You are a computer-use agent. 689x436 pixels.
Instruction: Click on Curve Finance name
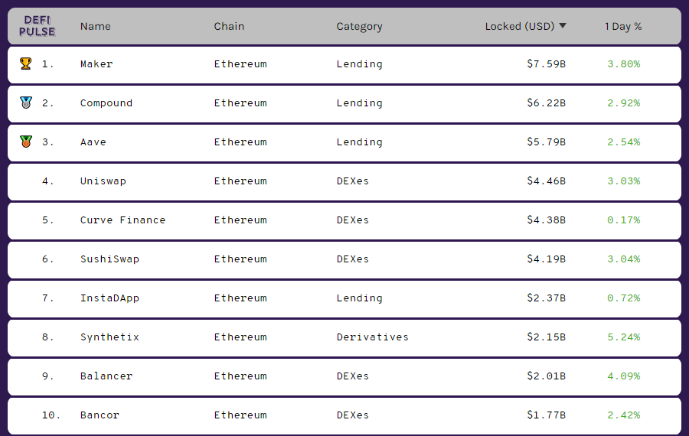tap(122, 220)
